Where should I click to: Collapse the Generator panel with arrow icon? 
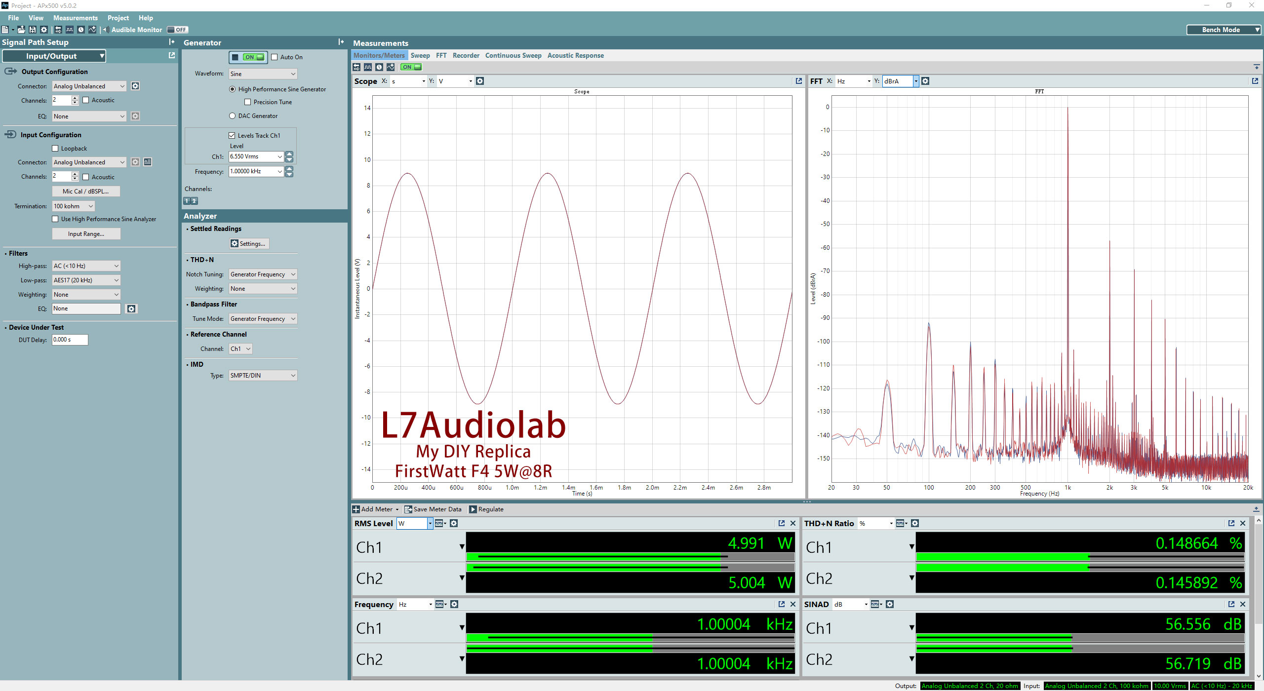pos(341,42)
